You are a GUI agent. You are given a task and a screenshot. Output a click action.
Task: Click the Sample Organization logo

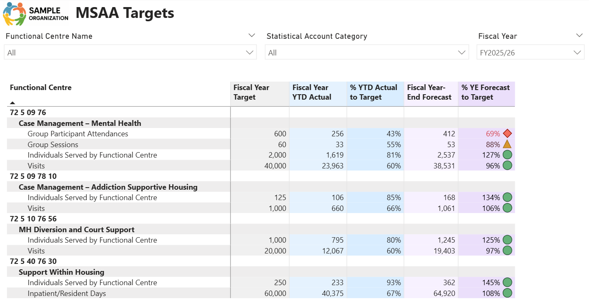tap(36, 14)
